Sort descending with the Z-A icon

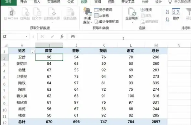click(x=168, y=19)
